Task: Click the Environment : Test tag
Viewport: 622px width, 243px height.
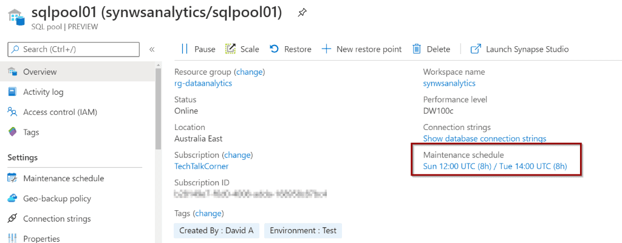Action: [302, 231]
